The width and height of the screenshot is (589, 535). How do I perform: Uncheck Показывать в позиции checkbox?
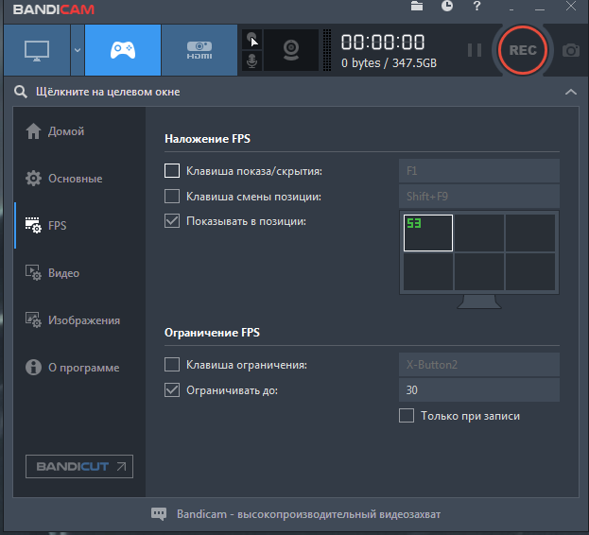(x=172, y=221)
